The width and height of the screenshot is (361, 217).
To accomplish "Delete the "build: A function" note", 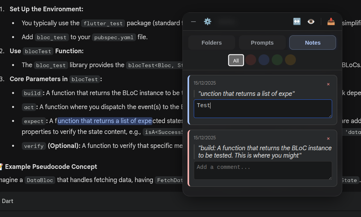I will pos(328,139).
